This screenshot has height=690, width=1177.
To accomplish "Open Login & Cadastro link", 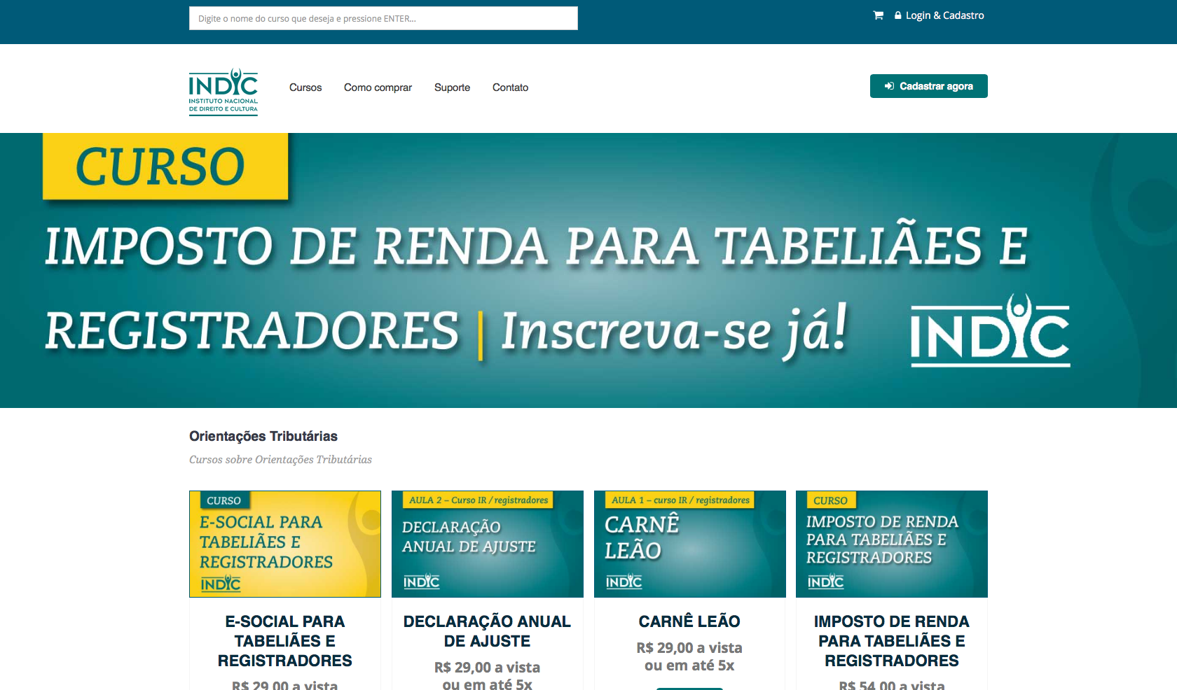I will pyautogui.click(x=944, y=15).
